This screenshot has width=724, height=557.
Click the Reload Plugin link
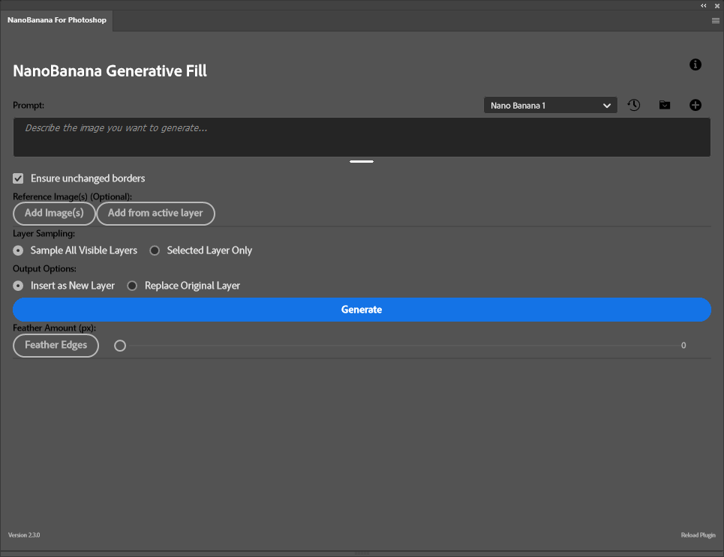pos(698,535)
